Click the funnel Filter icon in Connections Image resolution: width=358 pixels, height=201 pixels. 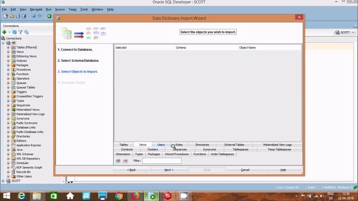pos(21,32)
